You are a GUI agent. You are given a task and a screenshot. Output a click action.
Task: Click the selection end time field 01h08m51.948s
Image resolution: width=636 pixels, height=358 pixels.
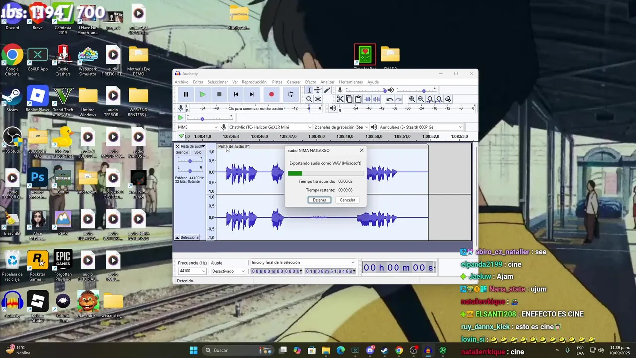click(330, 271)
